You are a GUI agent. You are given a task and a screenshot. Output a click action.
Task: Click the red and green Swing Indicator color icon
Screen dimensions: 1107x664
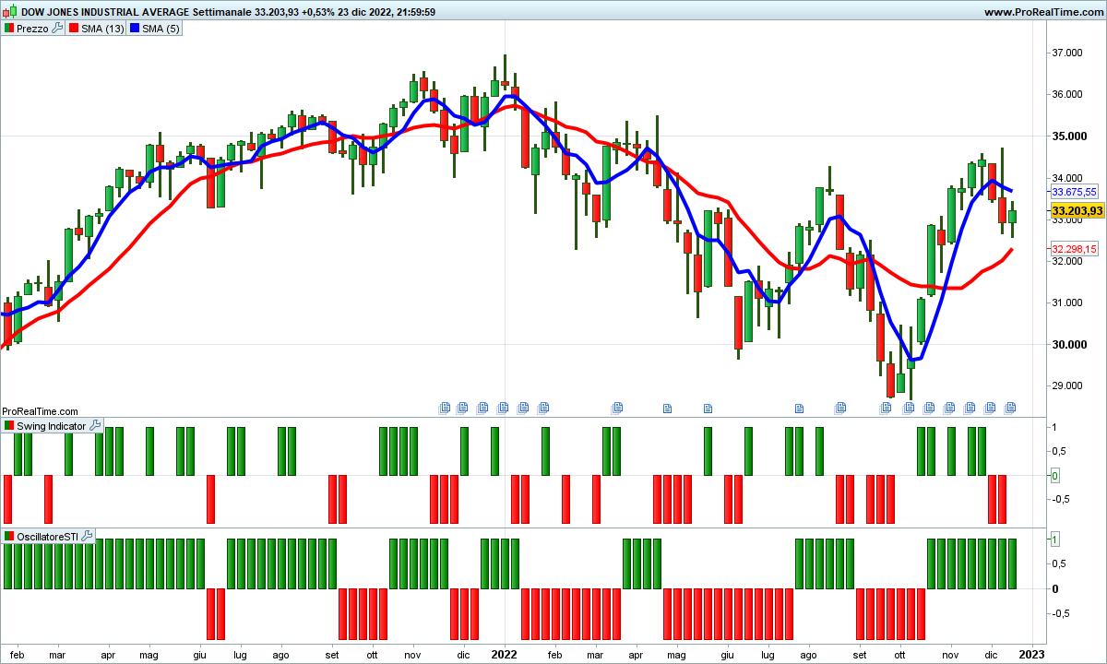[x=9, y=426]
